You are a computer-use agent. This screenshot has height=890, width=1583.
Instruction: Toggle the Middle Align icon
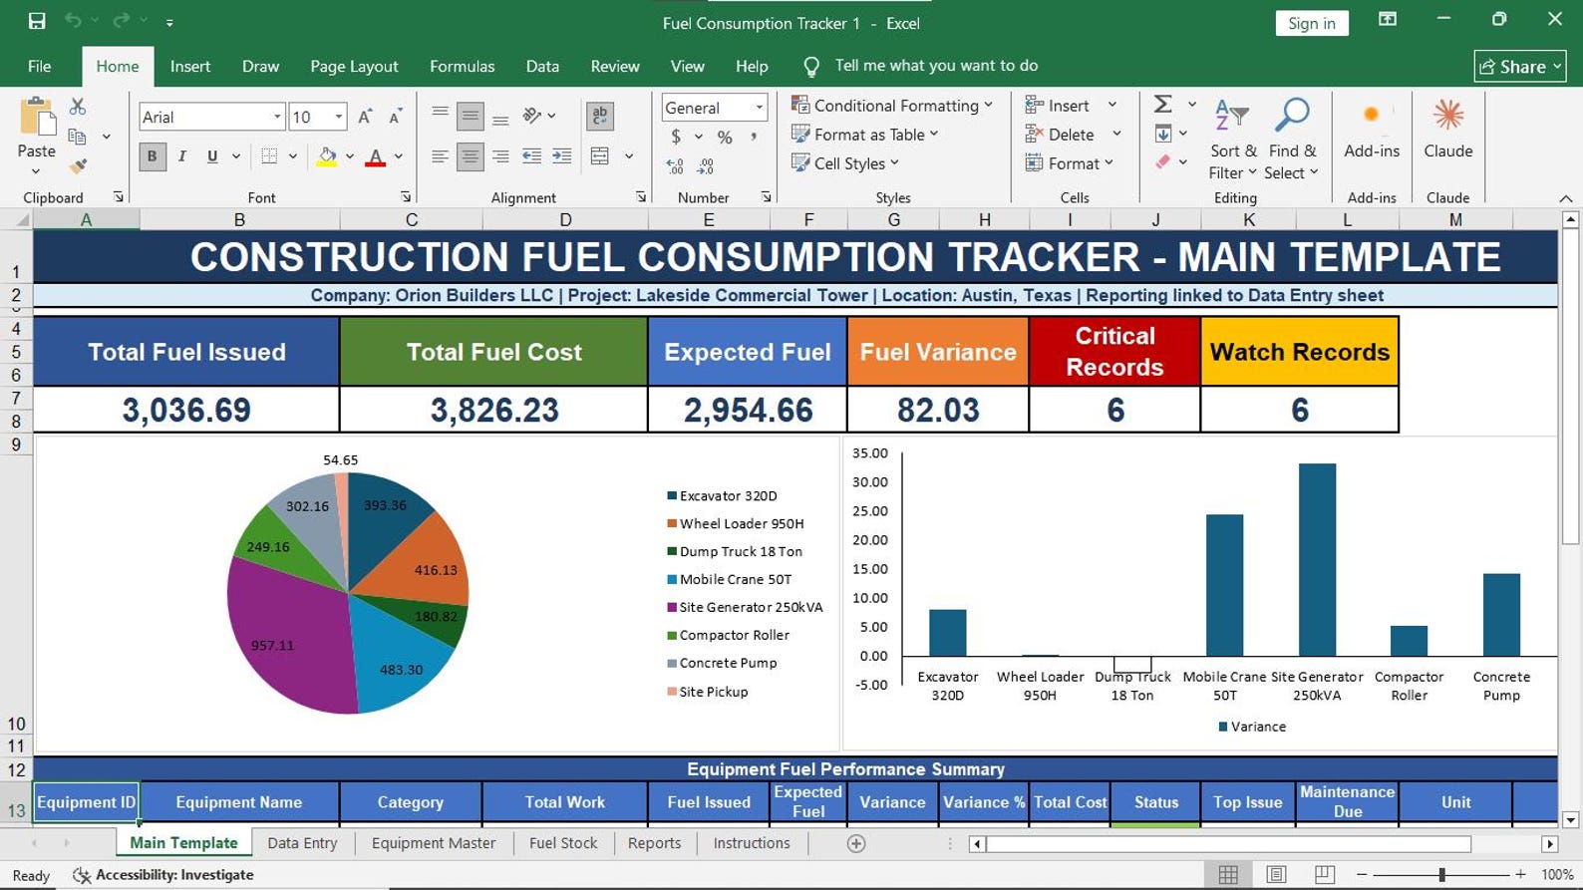[x=471, y=116]
